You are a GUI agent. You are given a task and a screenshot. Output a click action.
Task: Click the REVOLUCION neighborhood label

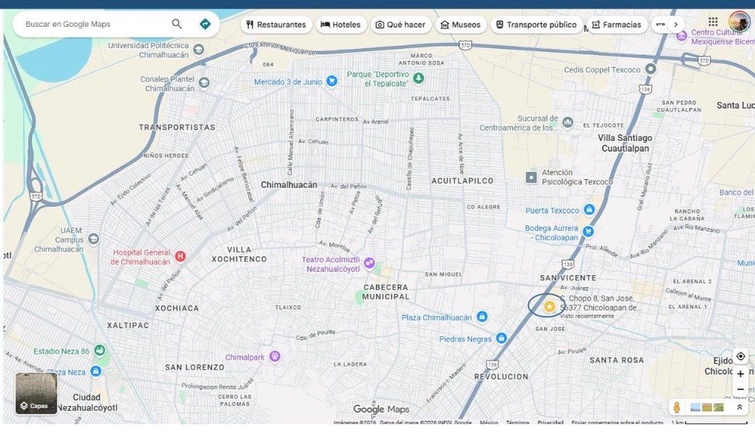click(502, 377)
